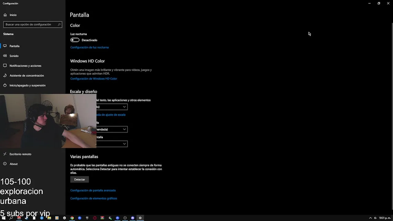Expand the text and apps scale dropdown
The width and height of the screenshot is (393, 221).
(112, 107)
